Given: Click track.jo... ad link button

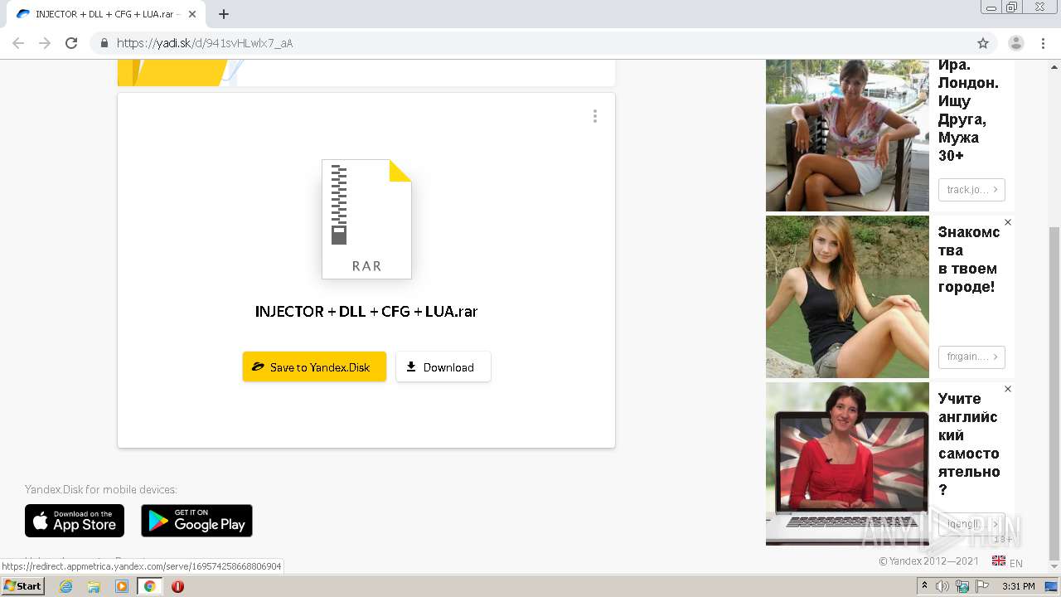Looking at the screenshot, I should (971, 190).
